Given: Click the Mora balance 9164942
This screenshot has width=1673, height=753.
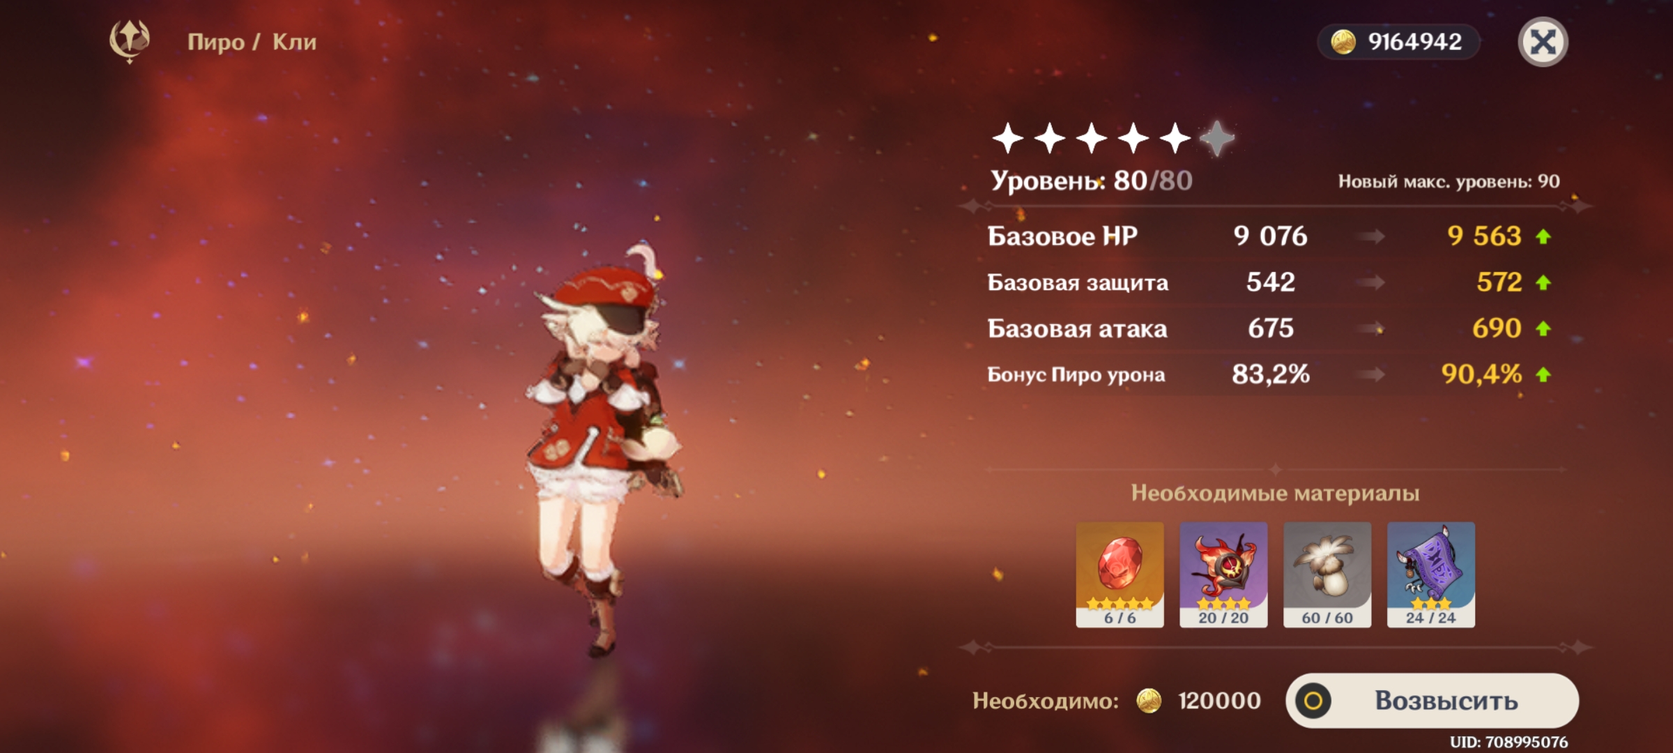Looking at the screenshot, I should point(1415,42).
